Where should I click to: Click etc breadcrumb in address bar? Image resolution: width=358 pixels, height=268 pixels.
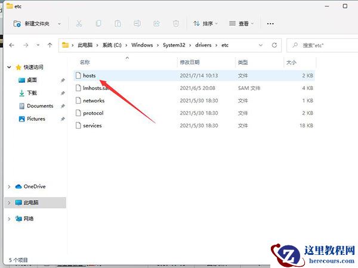(x=225, y=45)
